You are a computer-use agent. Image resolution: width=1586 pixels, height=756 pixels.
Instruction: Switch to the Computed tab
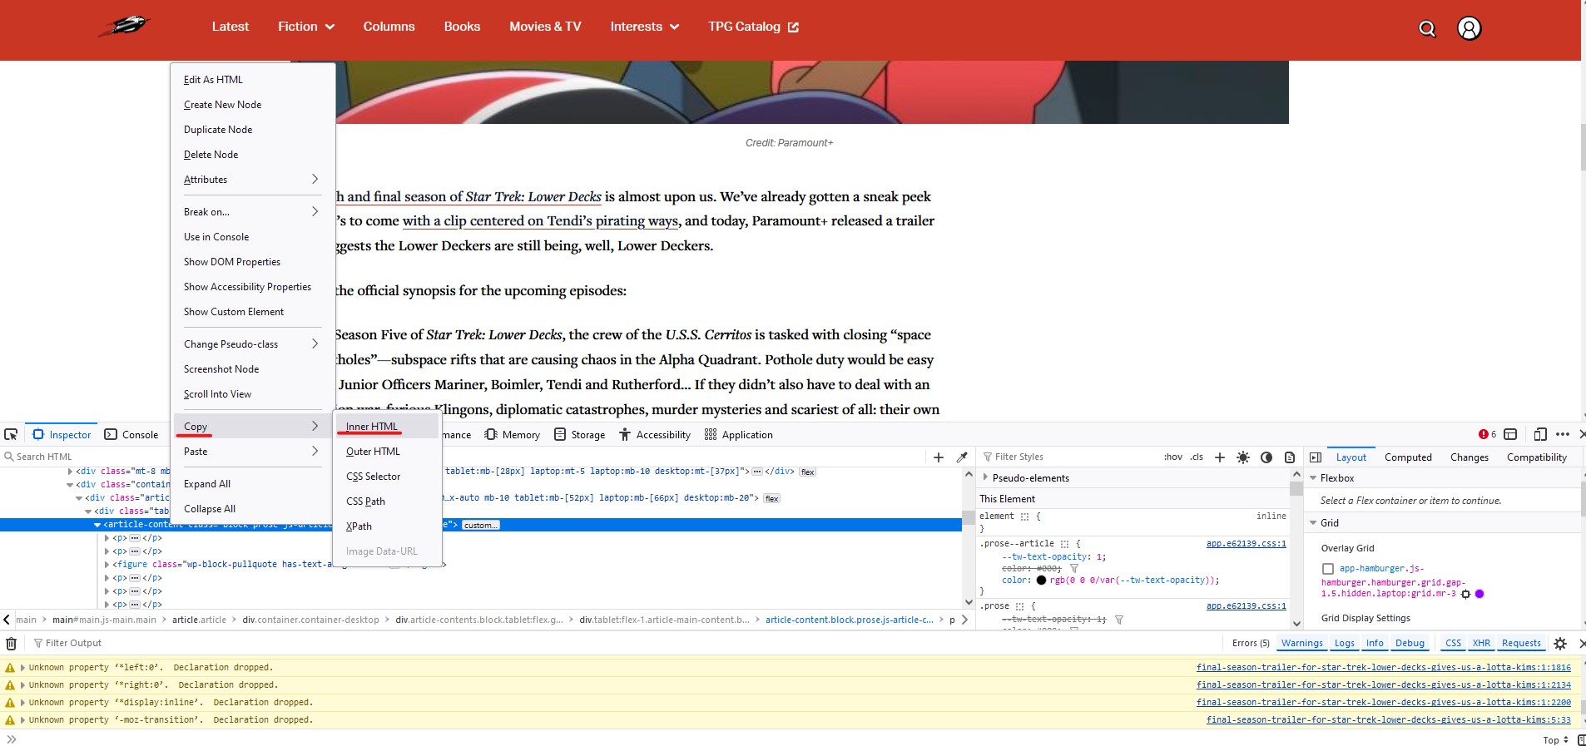tap(1408, 457)
